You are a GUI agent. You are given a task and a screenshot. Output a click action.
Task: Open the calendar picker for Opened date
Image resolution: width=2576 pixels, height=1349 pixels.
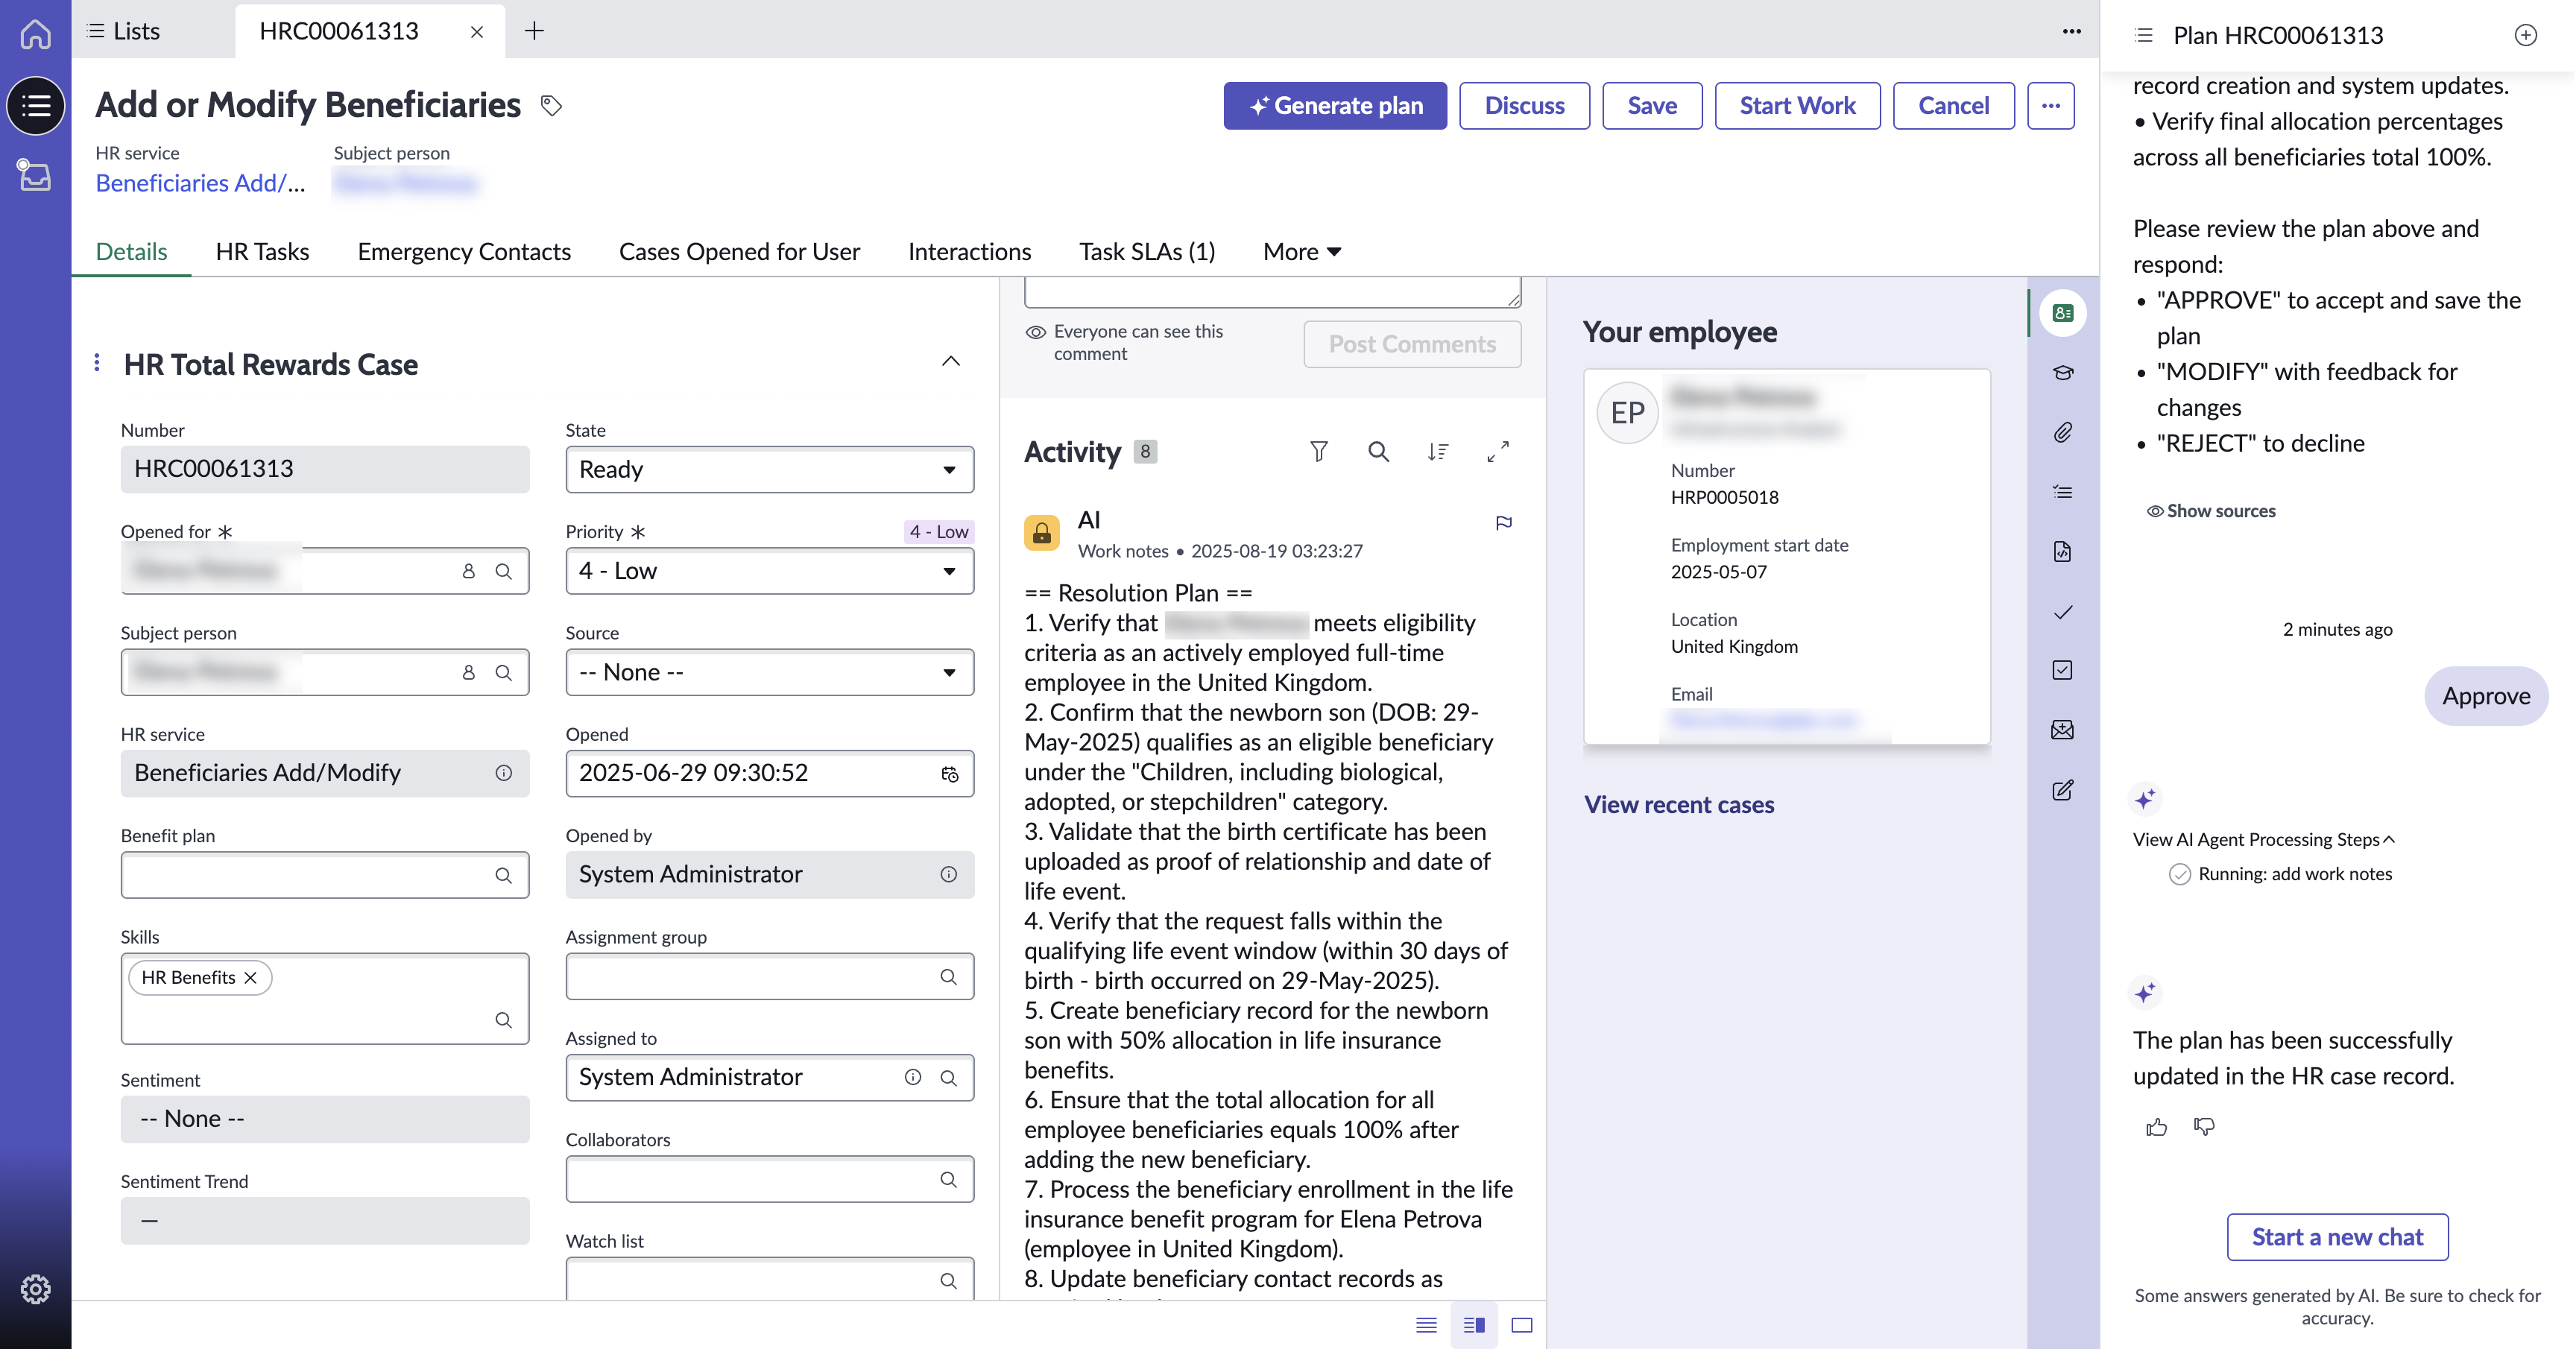click(949, 774)
